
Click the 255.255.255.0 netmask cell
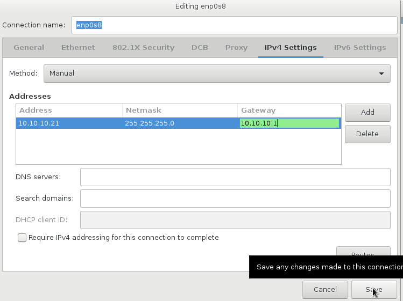(179, 123)
